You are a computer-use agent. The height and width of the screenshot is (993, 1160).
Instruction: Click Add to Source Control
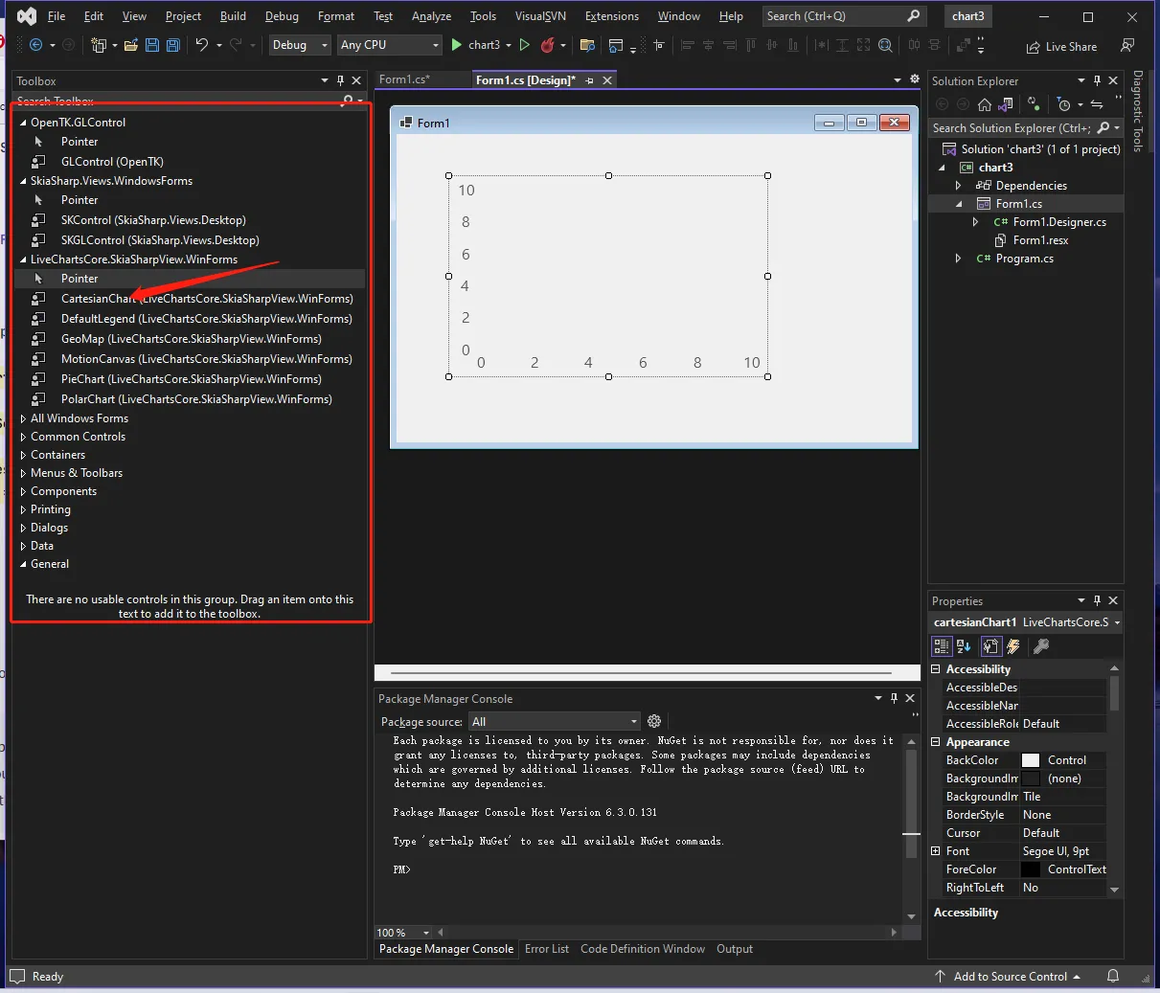pos(1010,977)
